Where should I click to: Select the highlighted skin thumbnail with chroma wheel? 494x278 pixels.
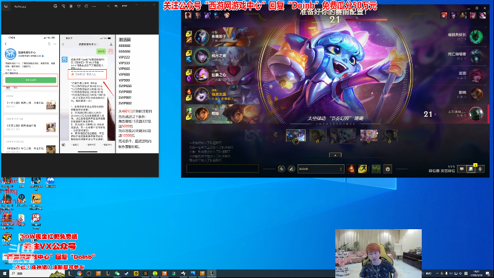pos(296,135)
